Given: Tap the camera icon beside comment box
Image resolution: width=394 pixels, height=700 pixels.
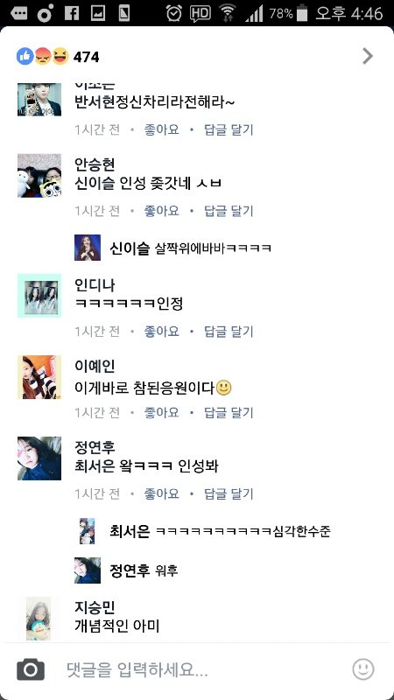Looking at the screenshot, I should [x=31, y=669].
